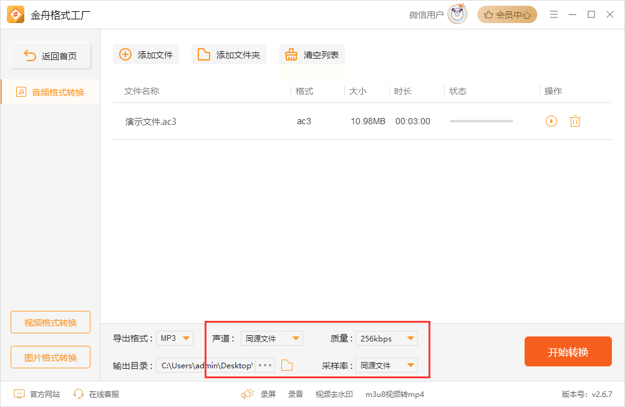Open the hamburger main menu icon
The width and height of the screenshot is (625, 407).
click(x=554, y=14)
